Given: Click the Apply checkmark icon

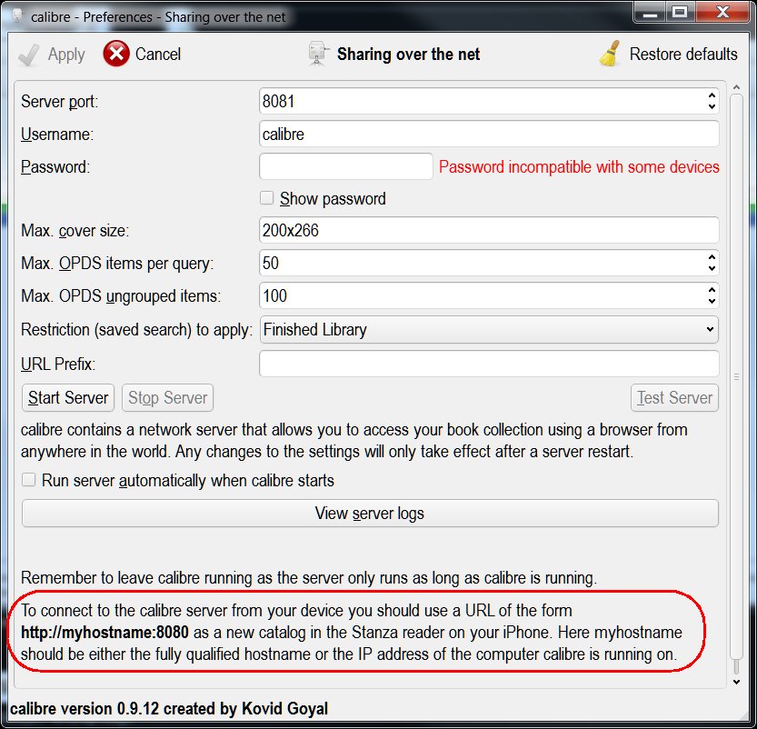Looking at the screenshot, I should [28, 55].
